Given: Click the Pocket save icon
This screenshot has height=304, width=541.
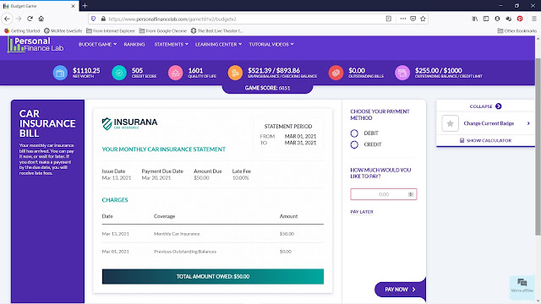Looking at the screenshot, I should coord(413,19).
